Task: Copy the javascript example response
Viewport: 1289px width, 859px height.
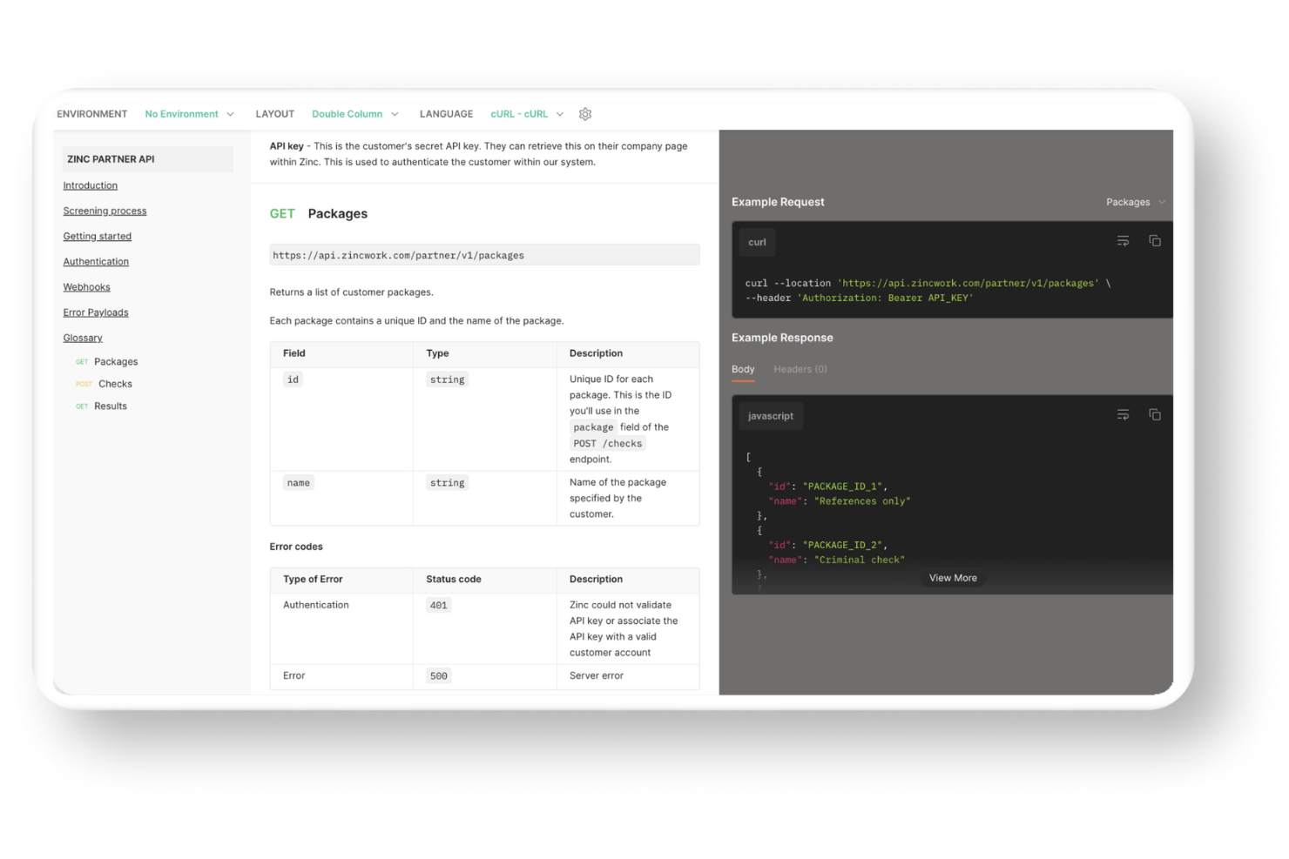Action: point(1155,415)
